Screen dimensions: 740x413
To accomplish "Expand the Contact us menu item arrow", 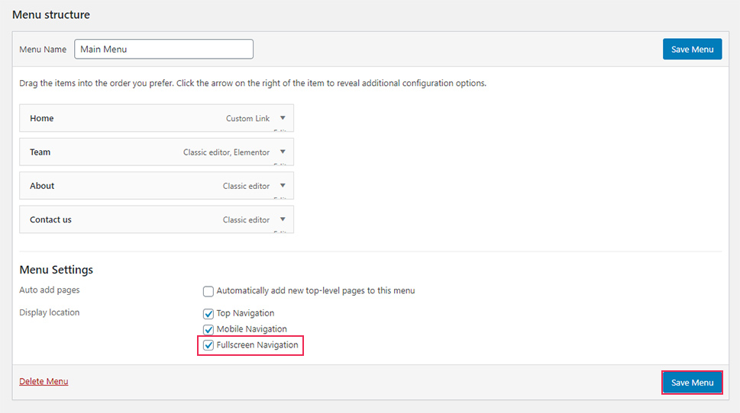I will point(283,219).
